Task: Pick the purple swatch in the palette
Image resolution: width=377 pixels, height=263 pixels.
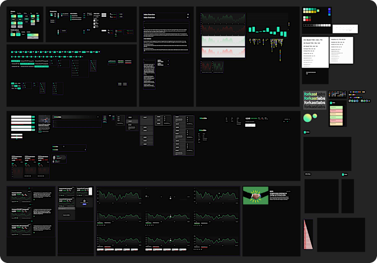Action: (329, 9)
